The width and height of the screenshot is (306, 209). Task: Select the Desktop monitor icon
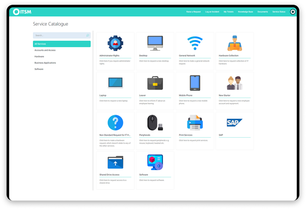coord(155,42)
